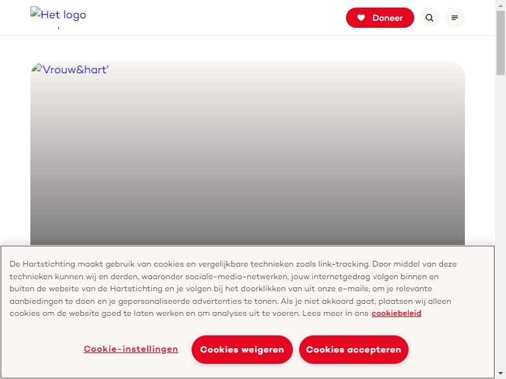Open the search magnifier icon

(429, 18)
